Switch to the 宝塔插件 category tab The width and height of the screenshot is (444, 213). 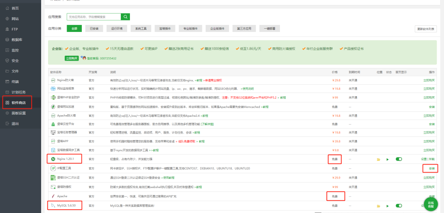coord(165,29)
